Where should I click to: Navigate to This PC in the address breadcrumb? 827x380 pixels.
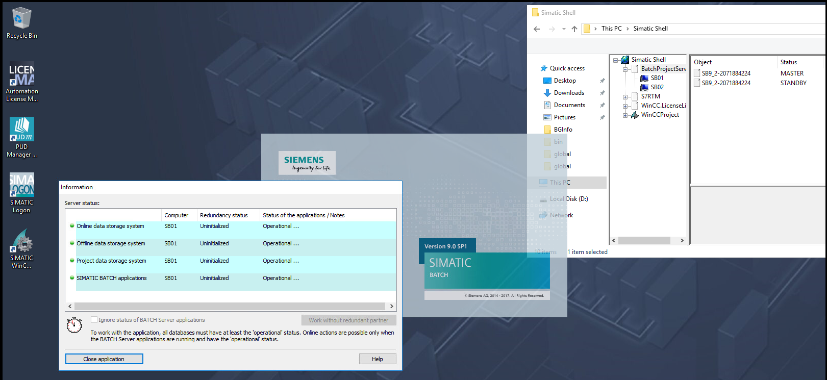click(x=611, y=29)
